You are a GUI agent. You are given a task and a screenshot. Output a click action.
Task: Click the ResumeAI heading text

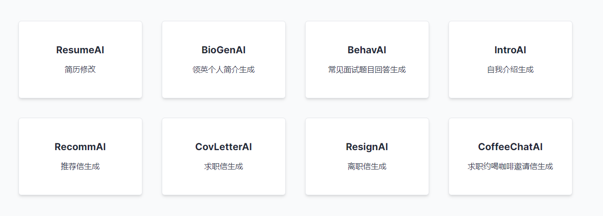point(80,50)
